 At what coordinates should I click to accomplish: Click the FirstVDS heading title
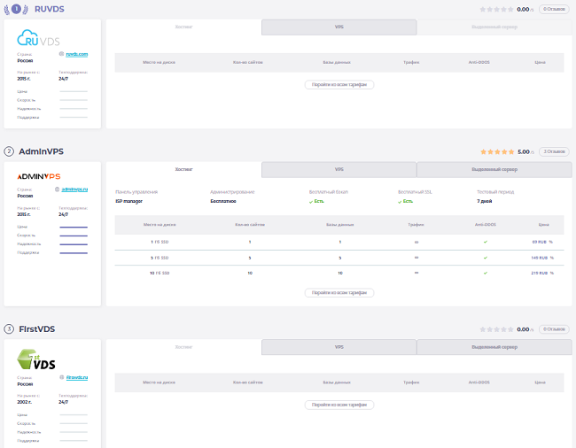[36, 329]
